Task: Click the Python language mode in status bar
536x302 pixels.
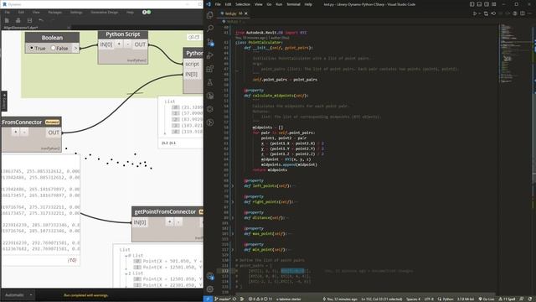Action: [446, 299]
